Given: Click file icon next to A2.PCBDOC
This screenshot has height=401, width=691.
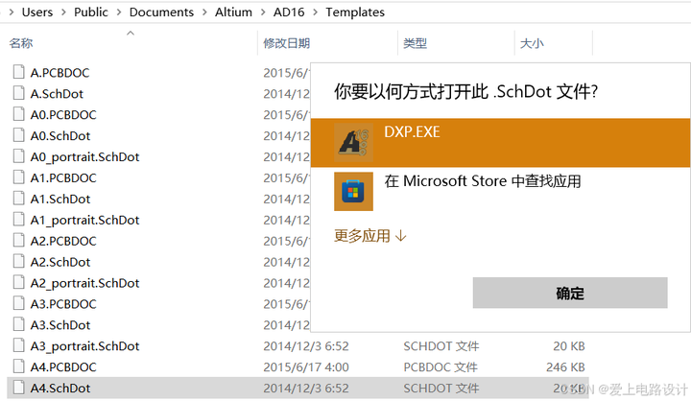Looking at the screenshot, I should (18, 240).
